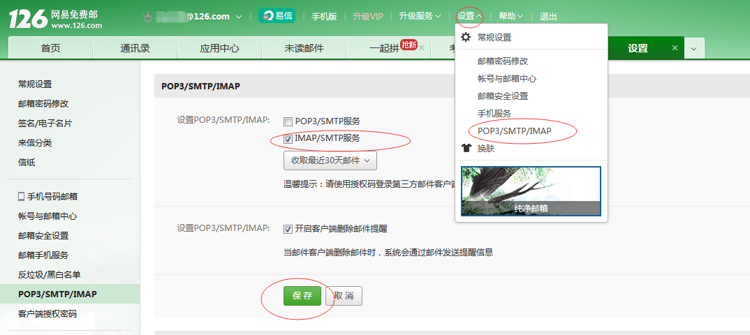Open the 易信 app button
The image size is (750, 335).
pos(276,16)
